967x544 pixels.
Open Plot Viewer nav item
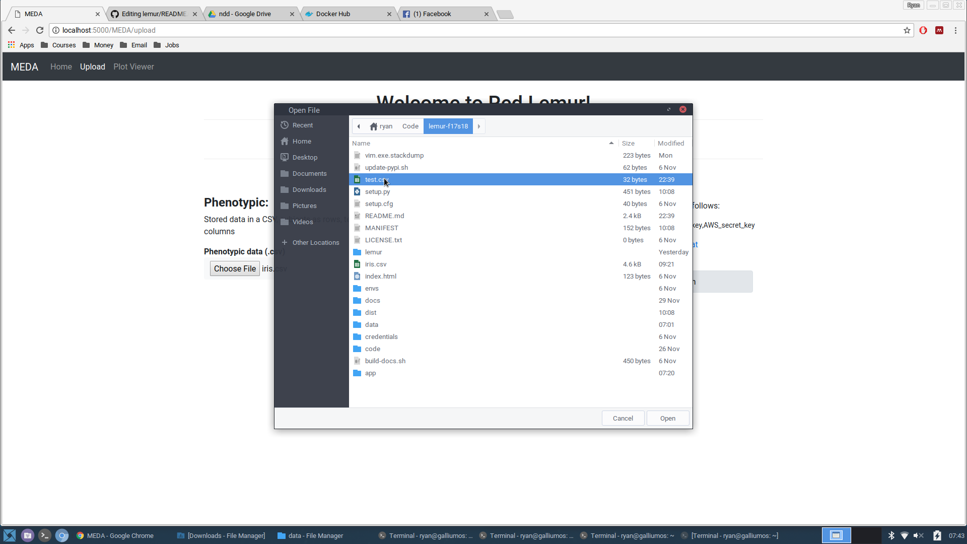133,66
